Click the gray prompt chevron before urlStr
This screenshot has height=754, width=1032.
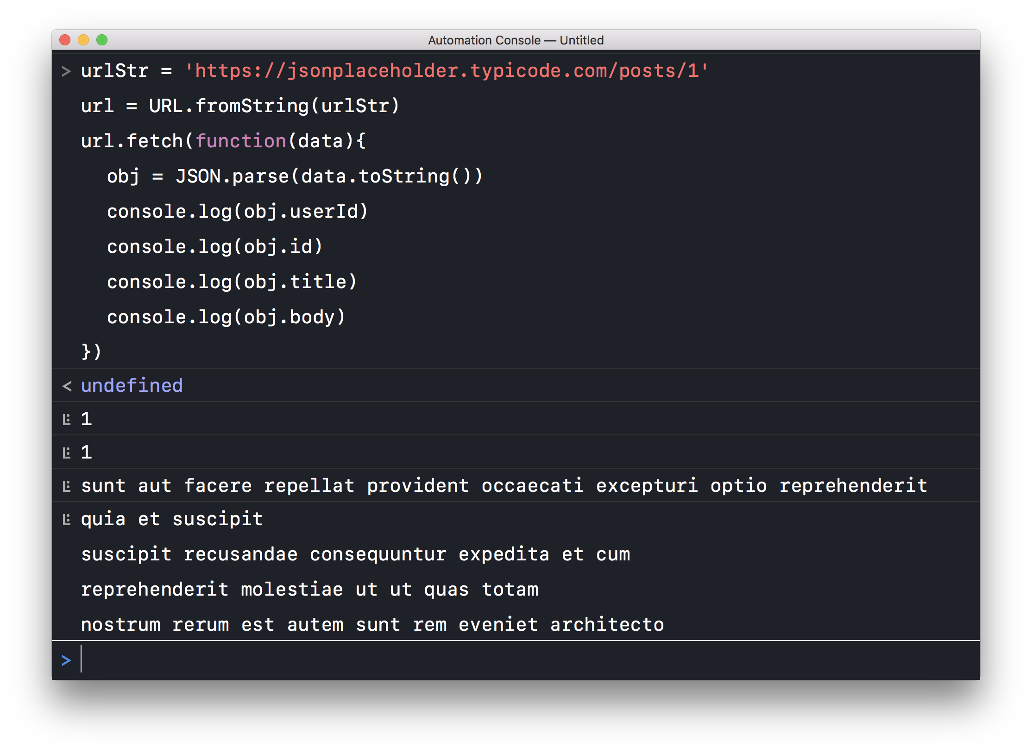tap(66, 71)
